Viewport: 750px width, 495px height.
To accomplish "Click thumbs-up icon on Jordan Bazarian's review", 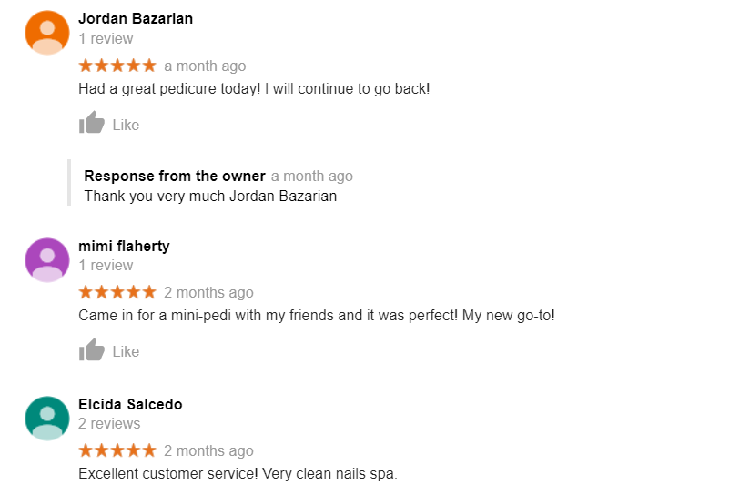I will pos(92,124).
